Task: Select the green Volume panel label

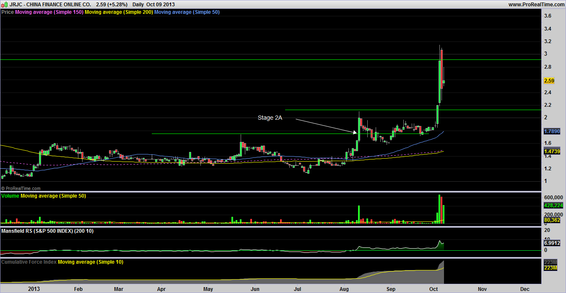Action: [10, 196]
